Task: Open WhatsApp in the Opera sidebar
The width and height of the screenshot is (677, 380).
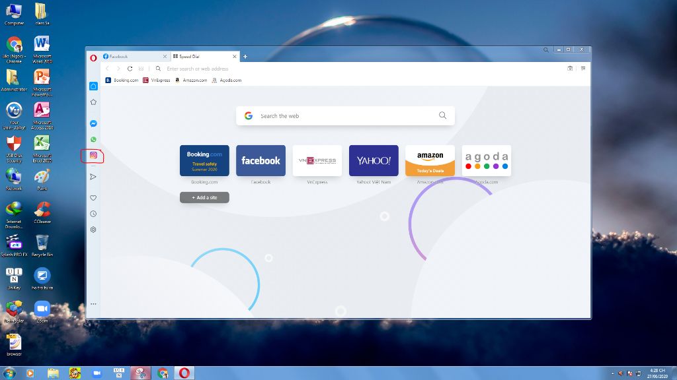Action: (x=93, y=140)
